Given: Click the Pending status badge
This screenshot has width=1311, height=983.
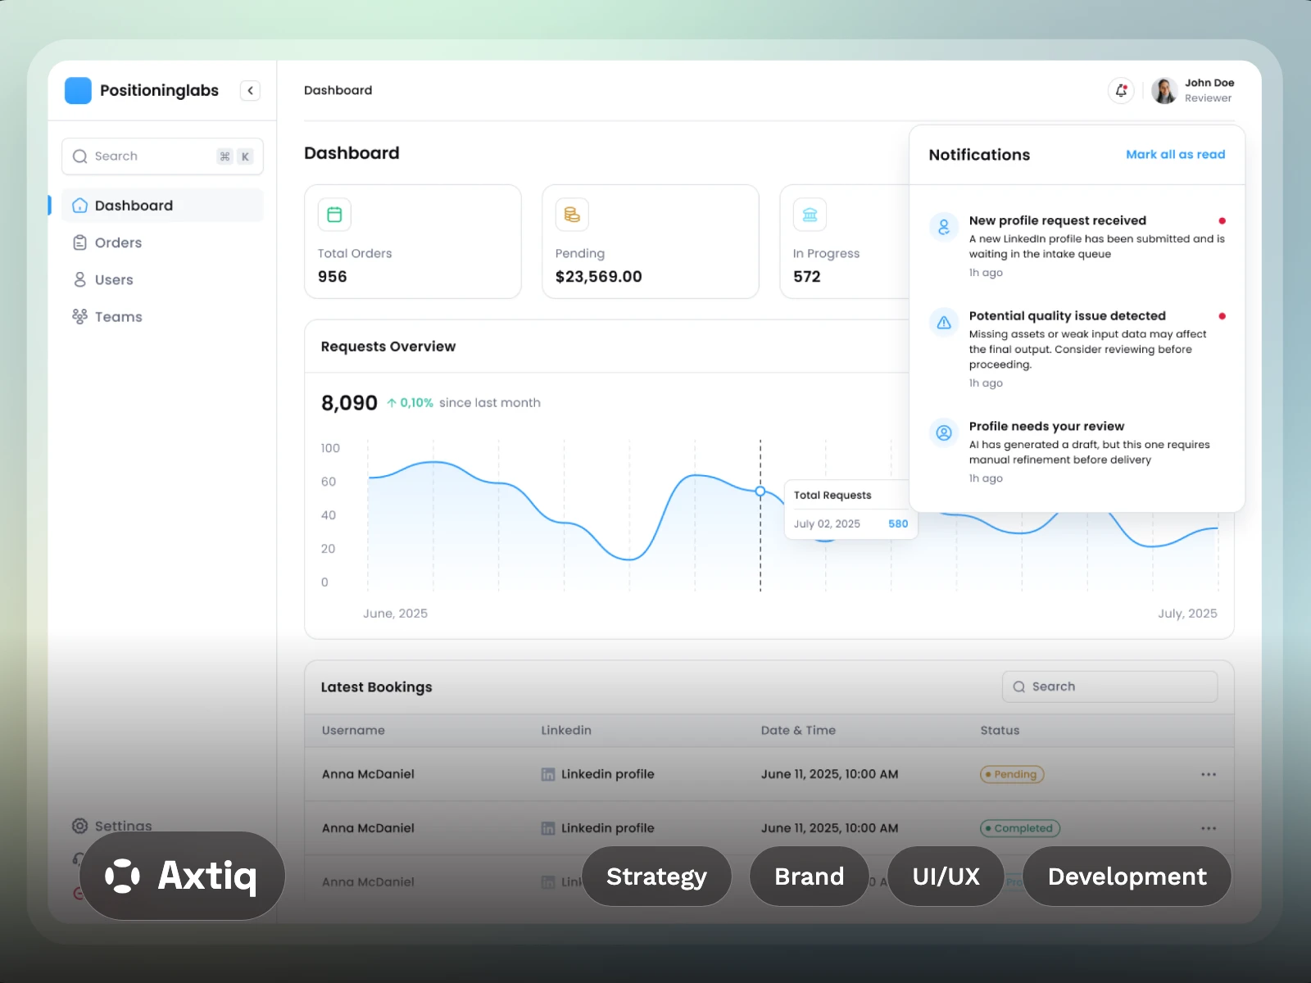Looking at the screenshot, I should tap(1012, 774).
